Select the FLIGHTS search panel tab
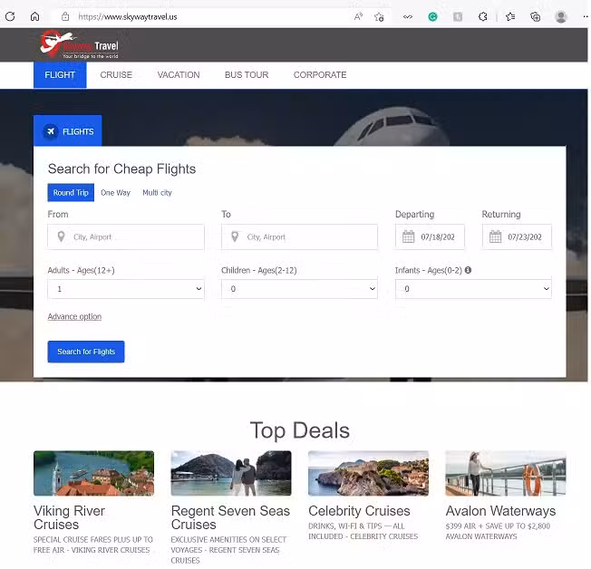The image size is (591, 569). coord(67,130)
